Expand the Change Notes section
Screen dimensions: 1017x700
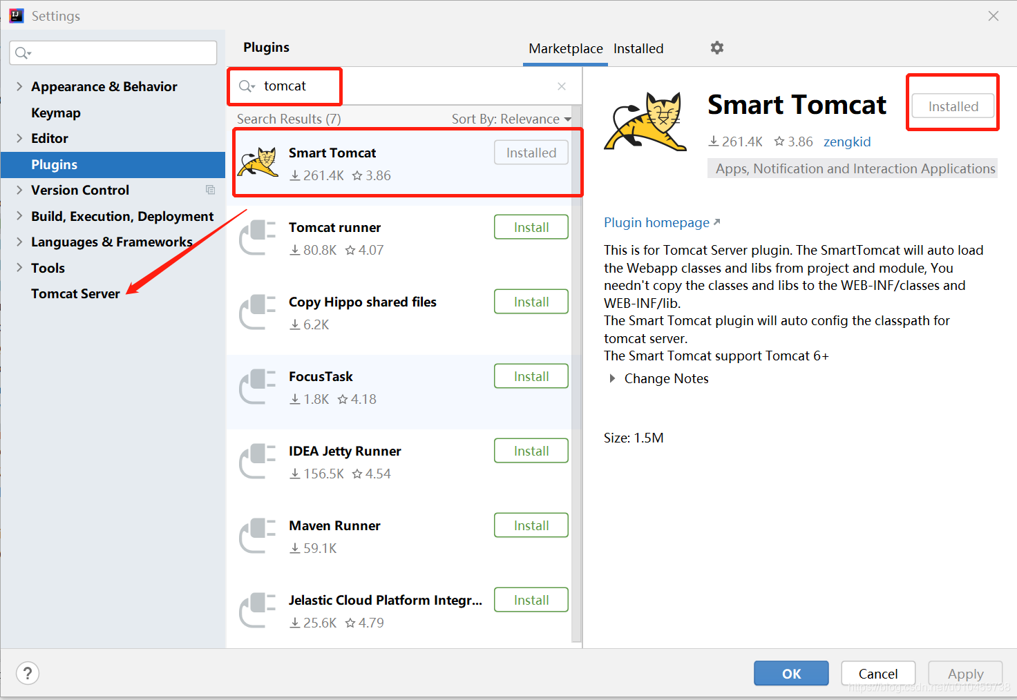[612, 378]
